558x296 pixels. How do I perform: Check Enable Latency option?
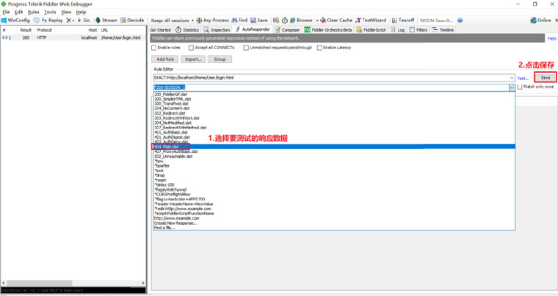click(319, 48)
